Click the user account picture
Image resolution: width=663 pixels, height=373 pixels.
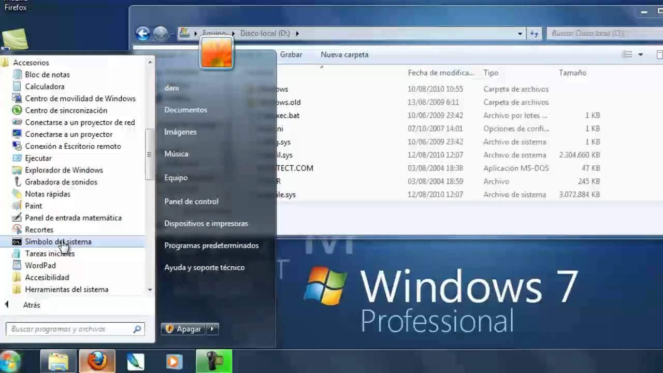pyautogui.click(x=217, y=53)
